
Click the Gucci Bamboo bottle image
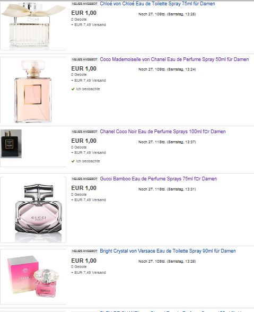click(x=38, y=210)
